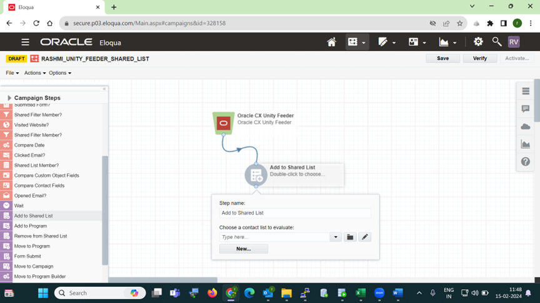Image resolution: width=540 pixels, height=303 pixels.
Task: Select the Add to Shared List canvas node
Action: pos(256,175)
